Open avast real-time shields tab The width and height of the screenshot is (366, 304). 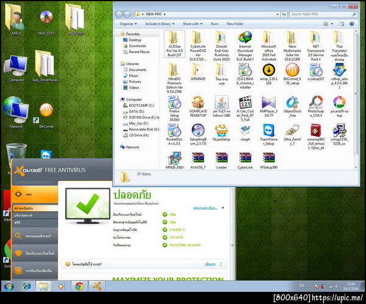(x=35, y=253)
